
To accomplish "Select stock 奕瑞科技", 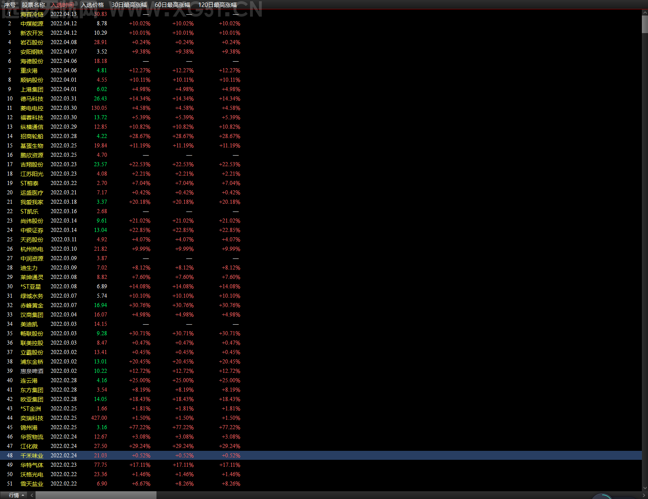I will (x=32, y=418).
